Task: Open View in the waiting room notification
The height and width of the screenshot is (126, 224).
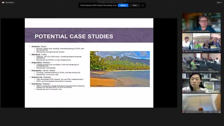Action: tap(135, 6)
